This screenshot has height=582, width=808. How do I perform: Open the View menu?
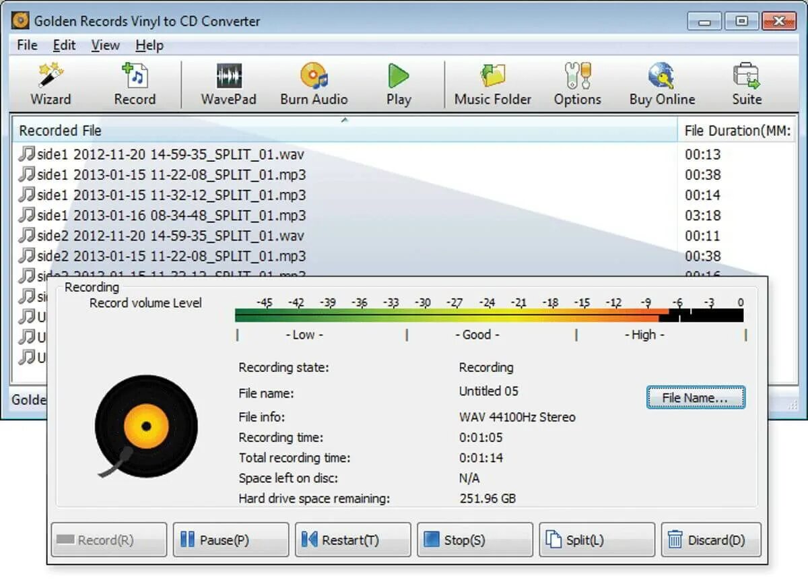pyautogui.click(x=105, y=45)
